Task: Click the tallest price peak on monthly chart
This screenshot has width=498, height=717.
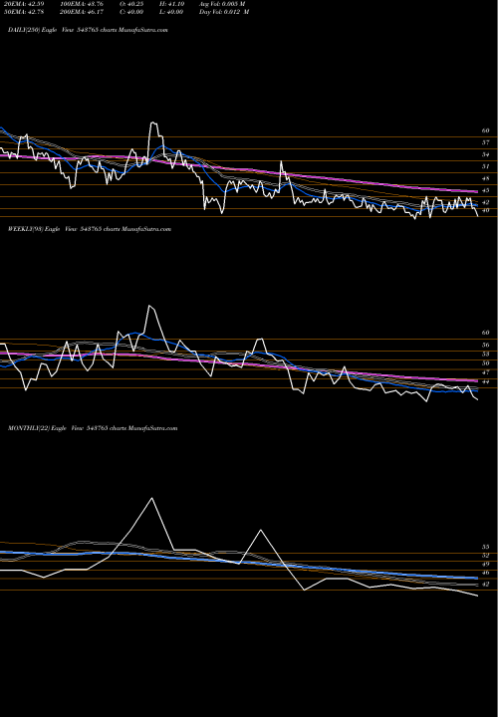Action: coord(151,498)
